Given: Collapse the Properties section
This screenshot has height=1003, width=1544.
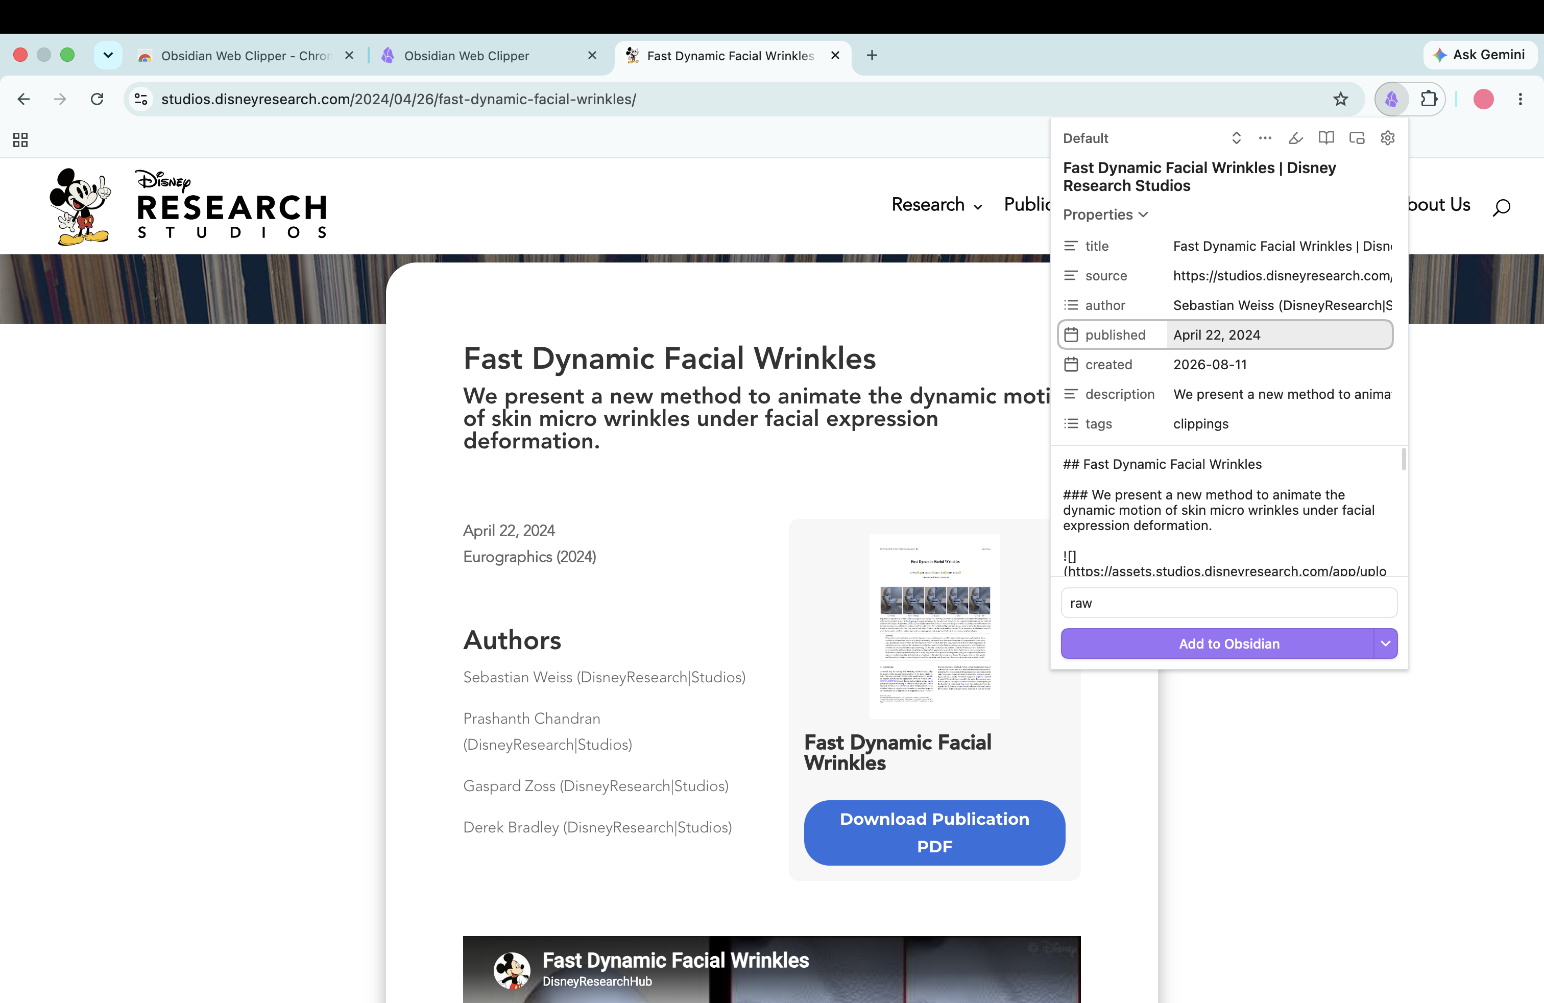Looking at the screenshot, I should (x=1105, y=214).
